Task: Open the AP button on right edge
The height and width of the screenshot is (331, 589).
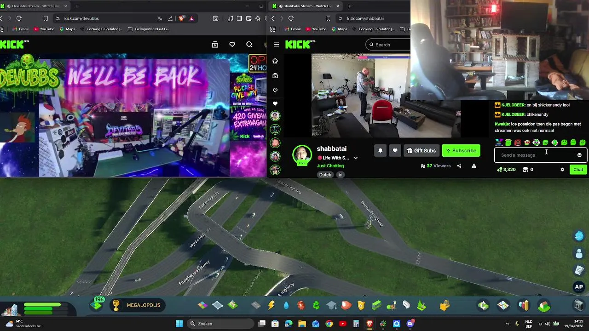Action: [579, 287]
